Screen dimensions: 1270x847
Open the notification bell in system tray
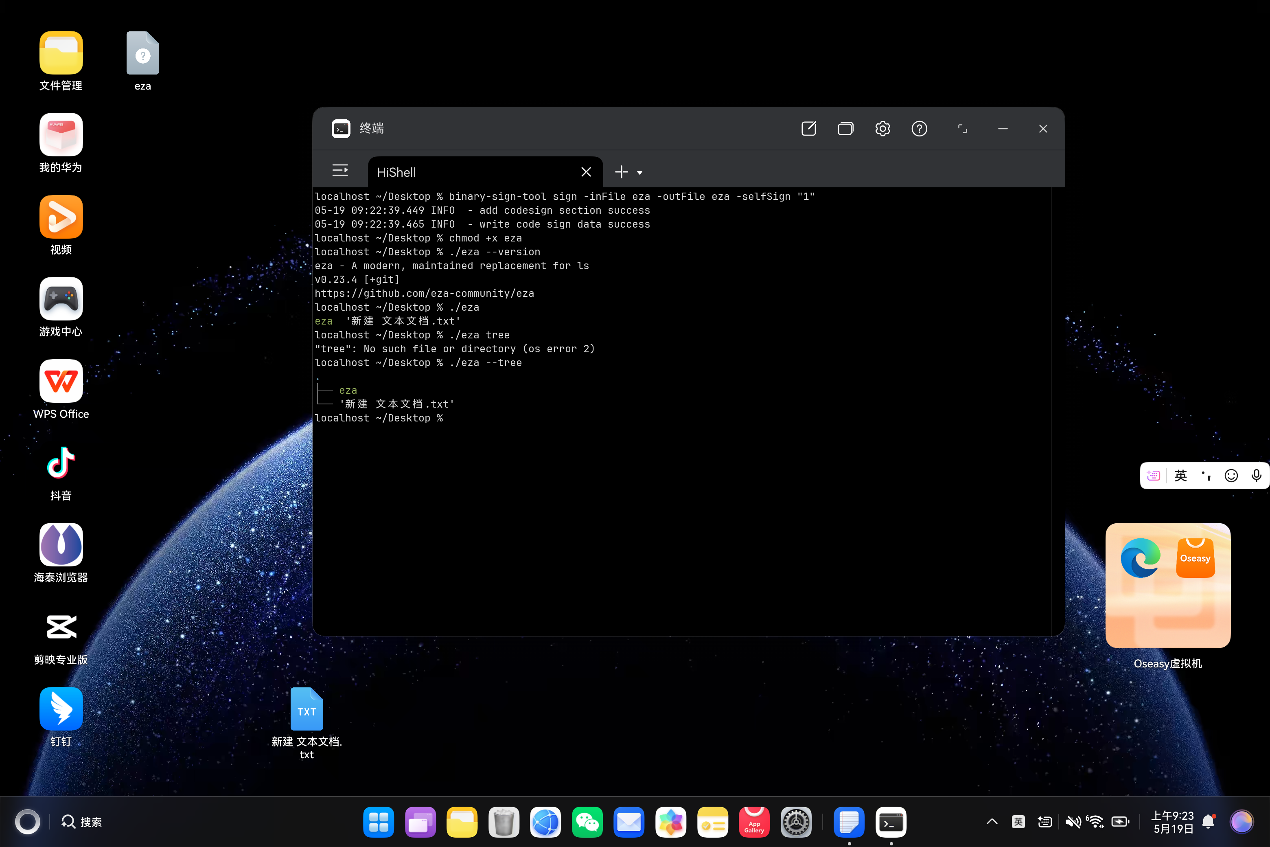click(1209, 822)
